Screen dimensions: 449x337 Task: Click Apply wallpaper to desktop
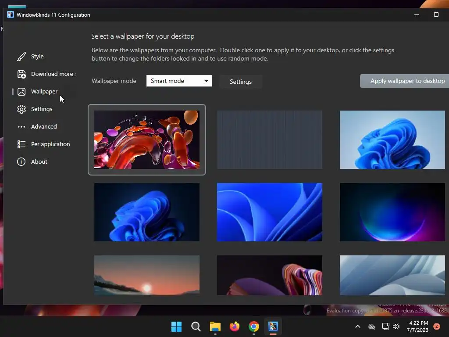coord(404,81)
